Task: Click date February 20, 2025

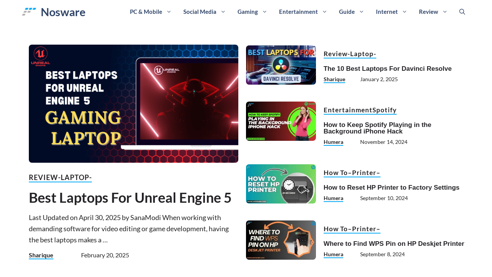Action: tap(105, 255)
